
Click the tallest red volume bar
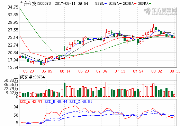tap(106, 89)
